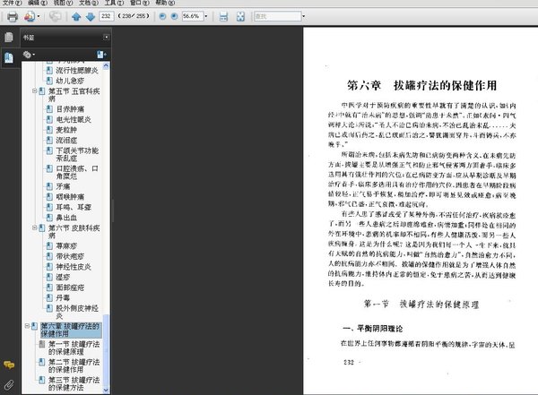The height and width of the screenshot is (395, 538).
Task: Select bookmark 荨麻疹
Action: click(x=66, y=245)
